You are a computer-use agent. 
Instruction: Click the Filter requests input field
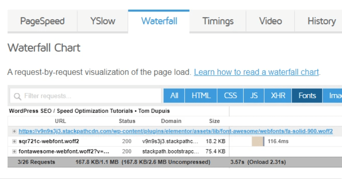click(90, 96)
